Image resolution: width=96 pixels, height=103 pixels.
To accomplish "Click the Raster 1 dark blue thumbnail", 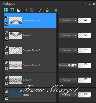I will [x=16, y=95].
